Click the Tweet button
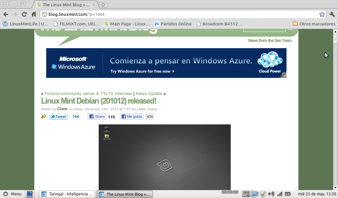The image size is (338, 198). (58, 116)
